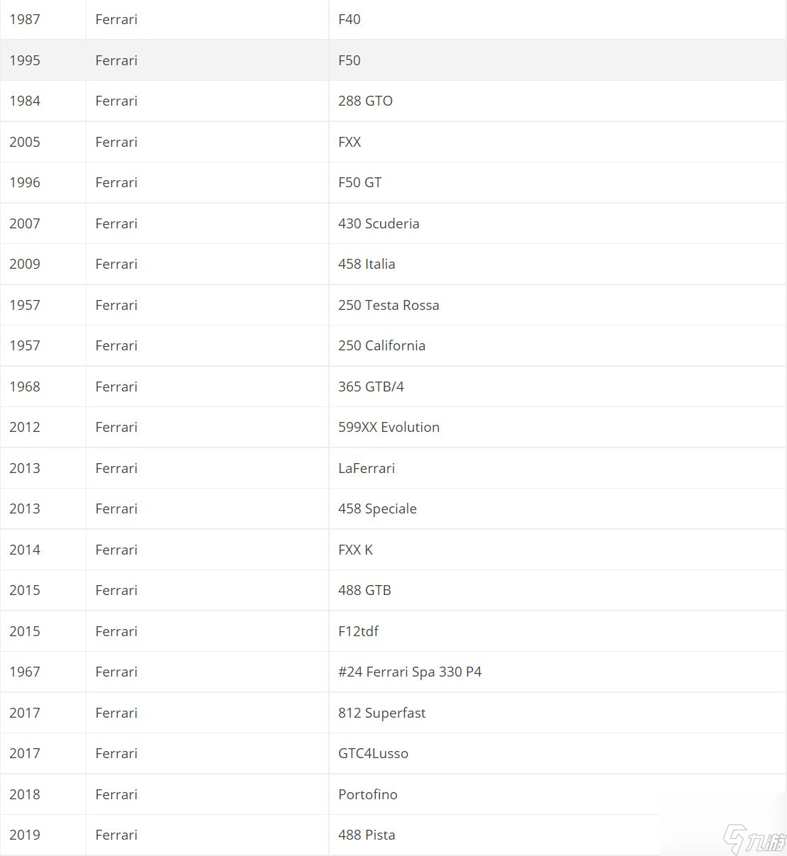Image resolution: width=787 pixels, height=856 pixels.
Task: Select the F50 GT entry
Action: tap(359, 182)
